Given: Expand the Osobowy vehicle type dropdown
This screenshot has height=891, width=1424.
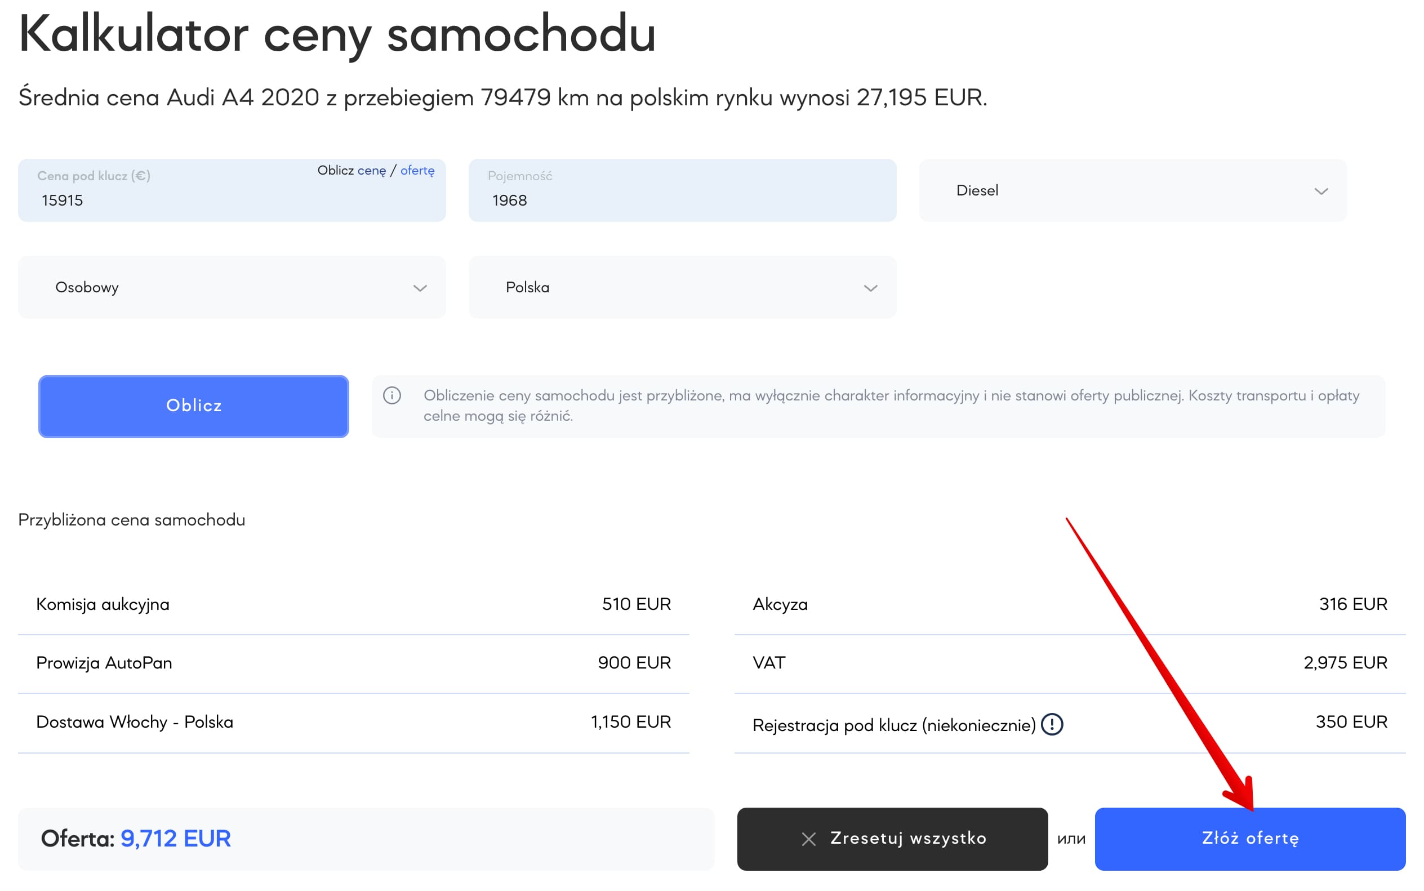Looking at the screenshot, I should click(x=232, y=288).
